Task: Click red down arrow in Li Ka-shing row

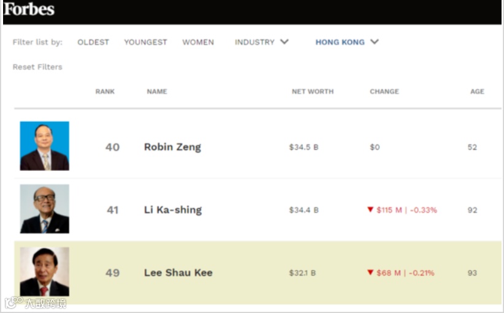Action: point(370,209)
